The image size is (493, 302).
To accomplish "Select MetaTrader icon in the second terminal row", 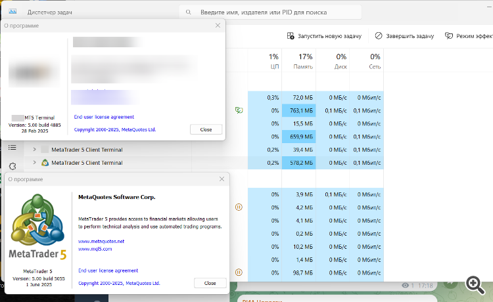I will (45, 163).
